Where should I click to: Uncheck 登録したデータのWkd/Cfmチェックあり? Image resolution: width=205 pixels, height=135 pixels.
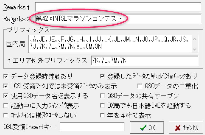point(102,76)
